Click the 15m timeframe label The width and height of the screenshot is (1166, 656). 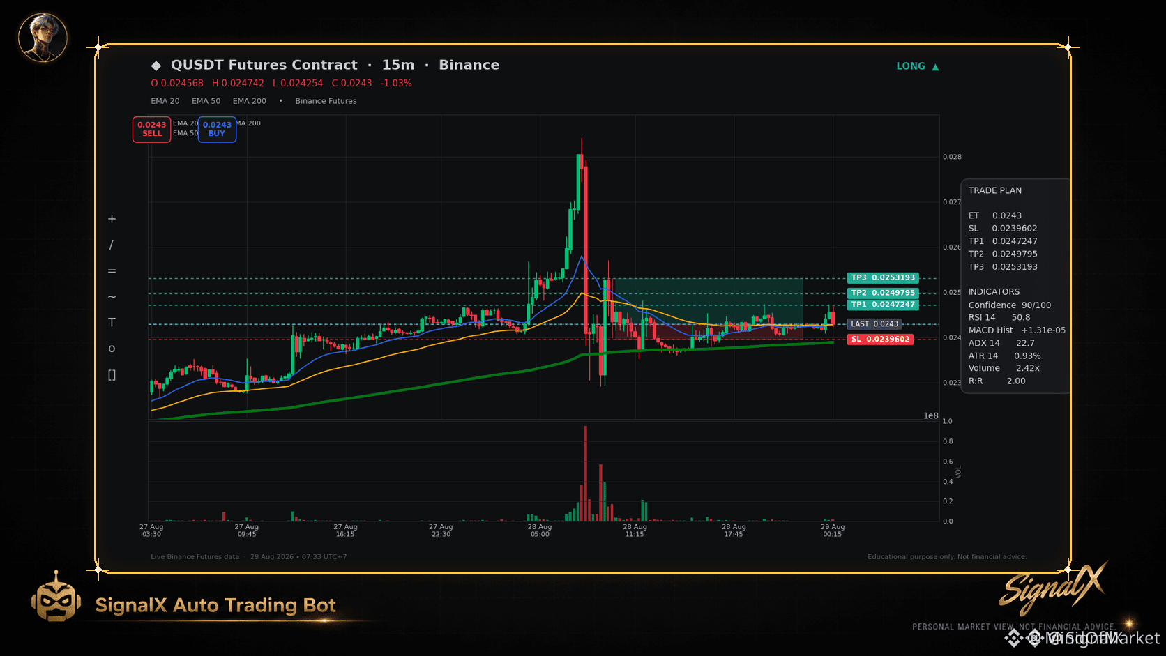point(398,65)
